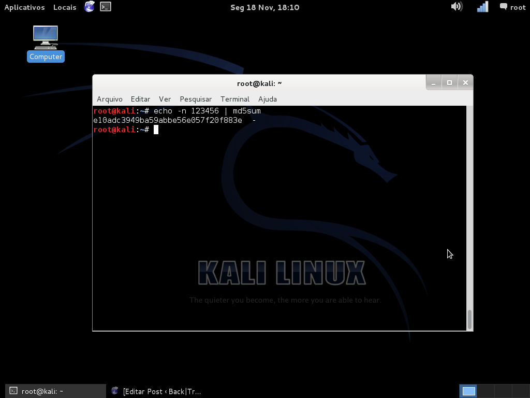Open the Aplicativos menu
The image size is (530, 398).
pyautogui.click(x=24, y=7)
